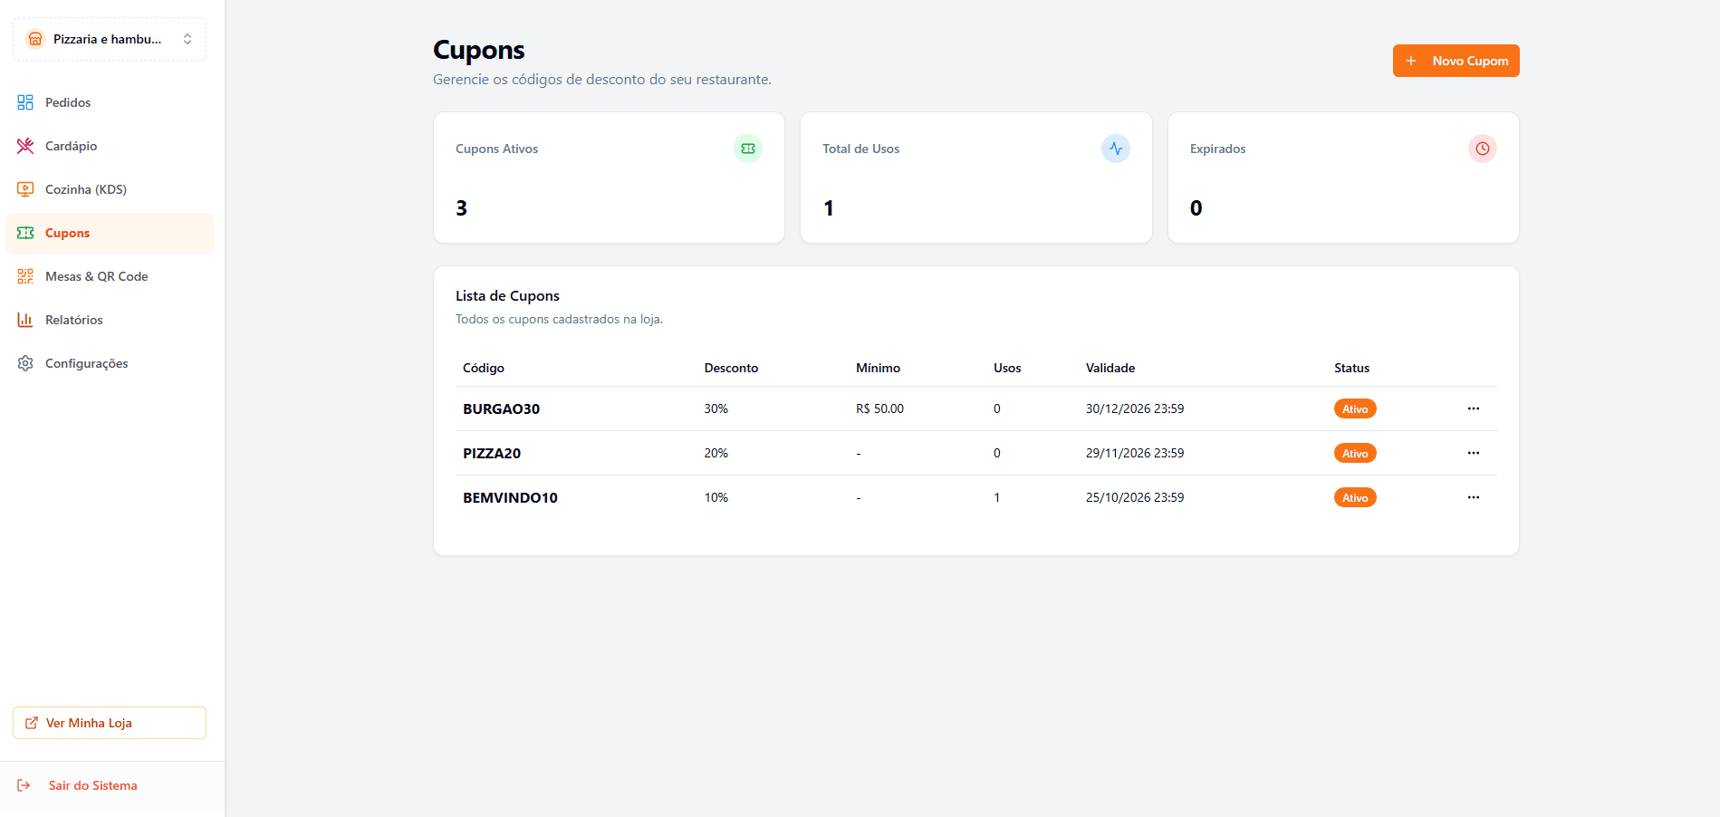Click the red clock icon in Expirados
The width and height of the screenshot is (1720, 817).
pos(1482,149)
